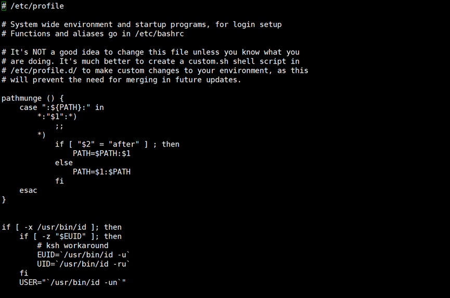The height and width of the screenshot is (298, 450).
Task: Click the "after" string in if statement
Action: [x=124, y=144]
